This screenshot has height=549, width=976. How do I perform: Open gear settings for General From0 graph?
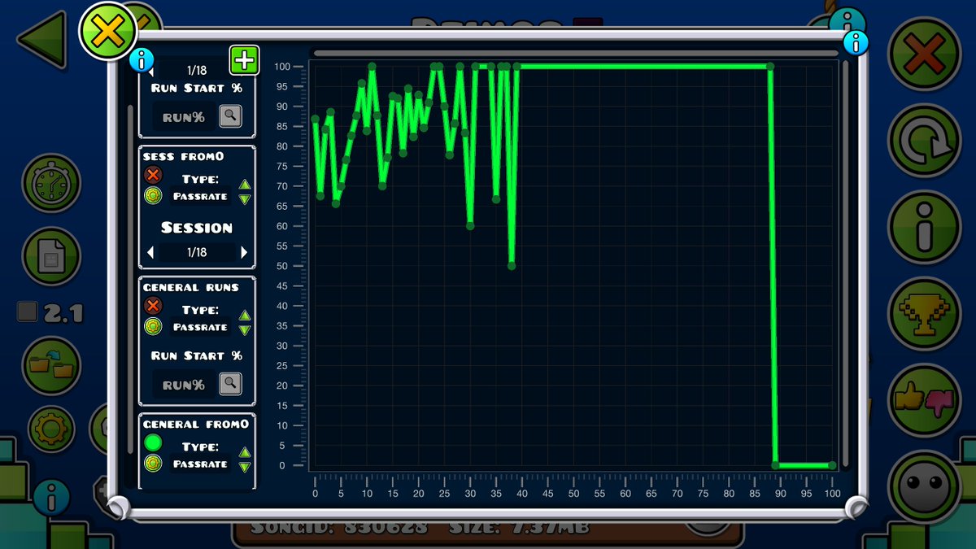pyautogui.click(x=152, y=464)
